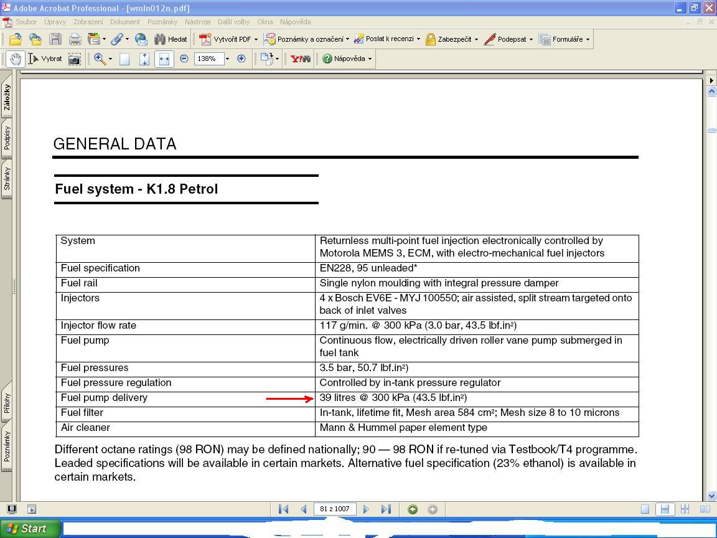
Task: Click the zoom out minus button
Action: pyautogui.click(x=184, y=59)
